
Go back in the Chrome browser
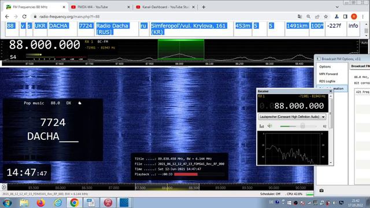coord(7,17)
